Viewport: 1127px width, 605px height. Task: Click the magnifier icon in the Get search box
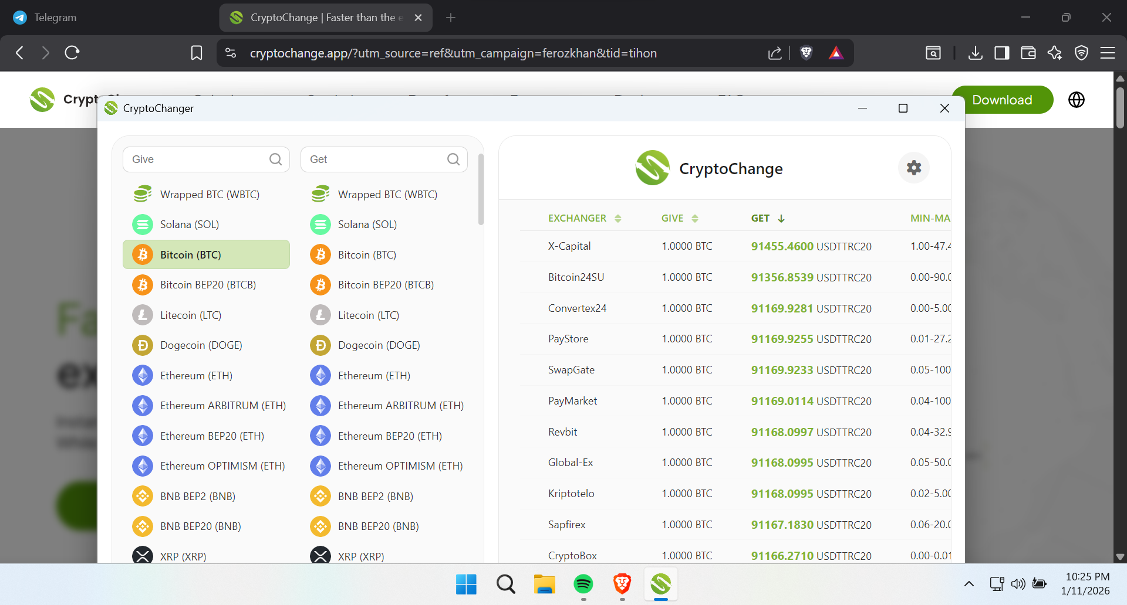[x=453, y=159]
